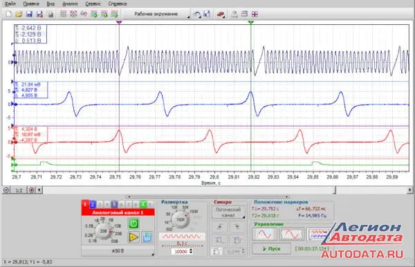Select the repeated pulse sync mode icon
Viewport: 415px width, 267px height.
(237, 240)
